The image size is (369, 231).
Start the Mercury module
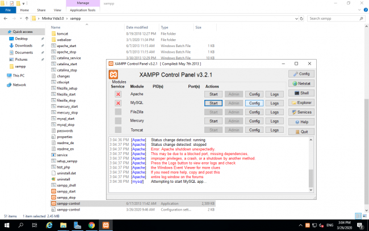coord(213,121)
